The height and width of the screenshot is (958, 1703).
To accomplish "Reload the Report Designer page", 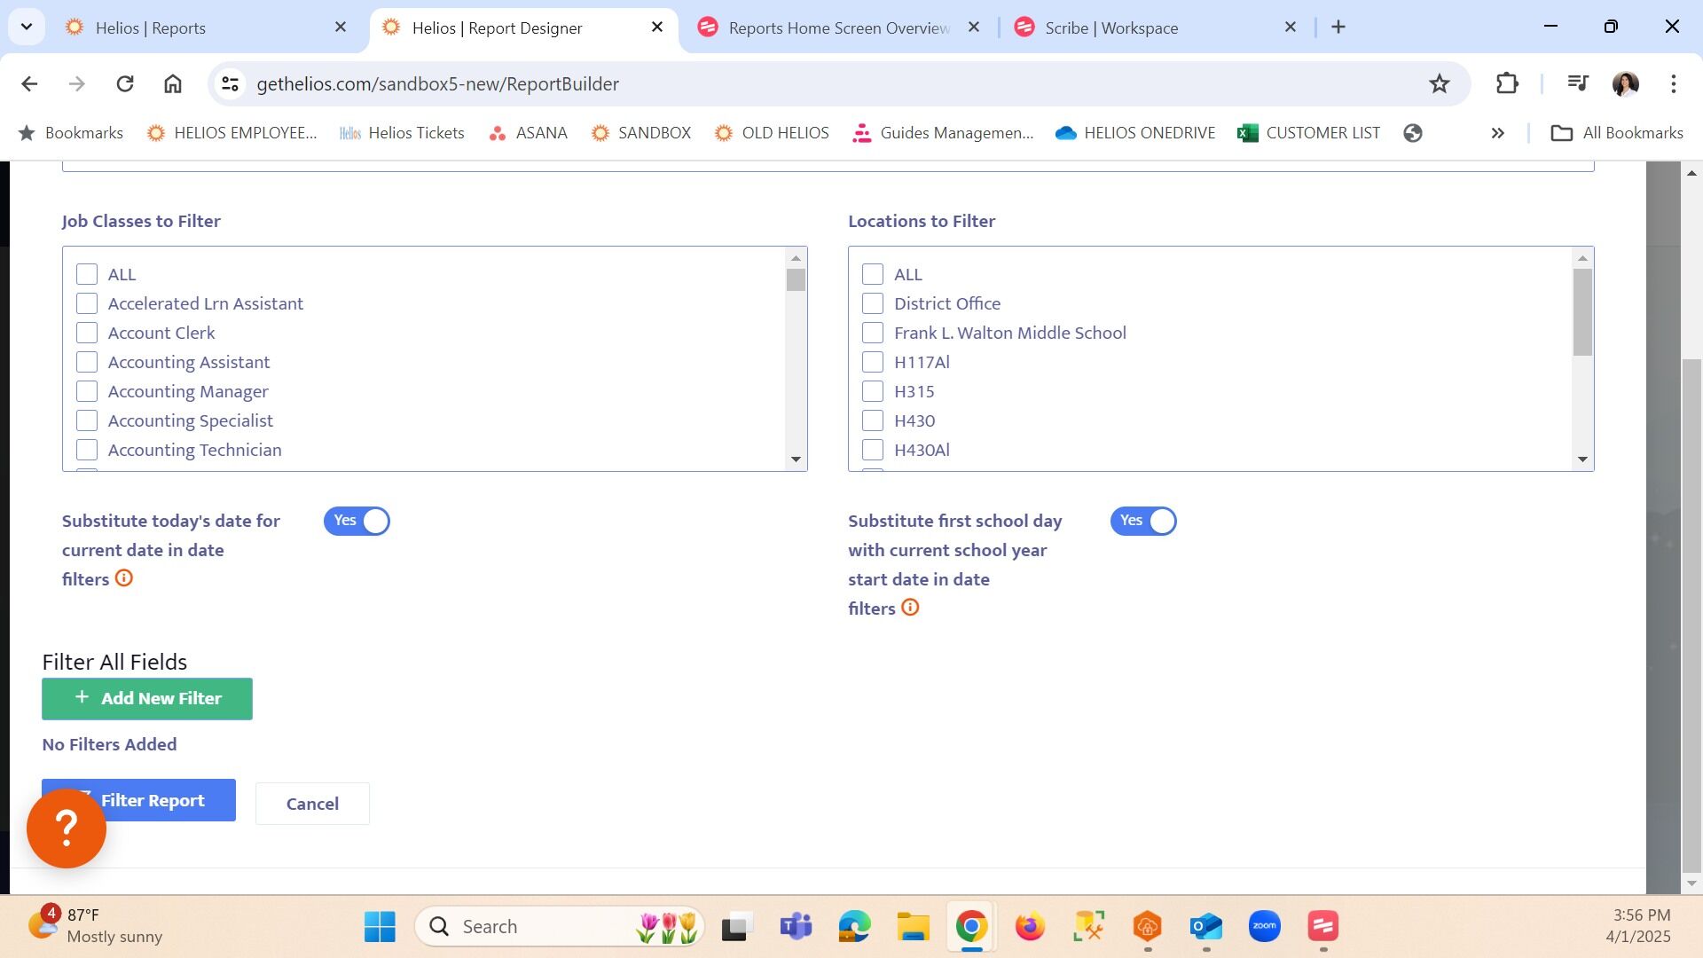I will 125,83.
